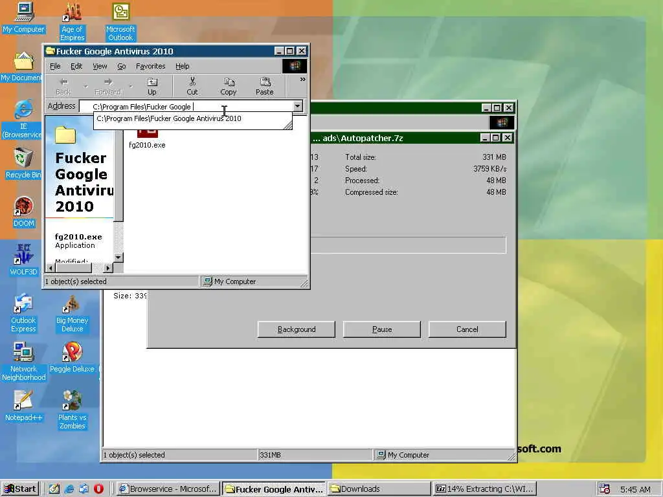Open the Edit menu
663x497 pixels.
(76, 66)
